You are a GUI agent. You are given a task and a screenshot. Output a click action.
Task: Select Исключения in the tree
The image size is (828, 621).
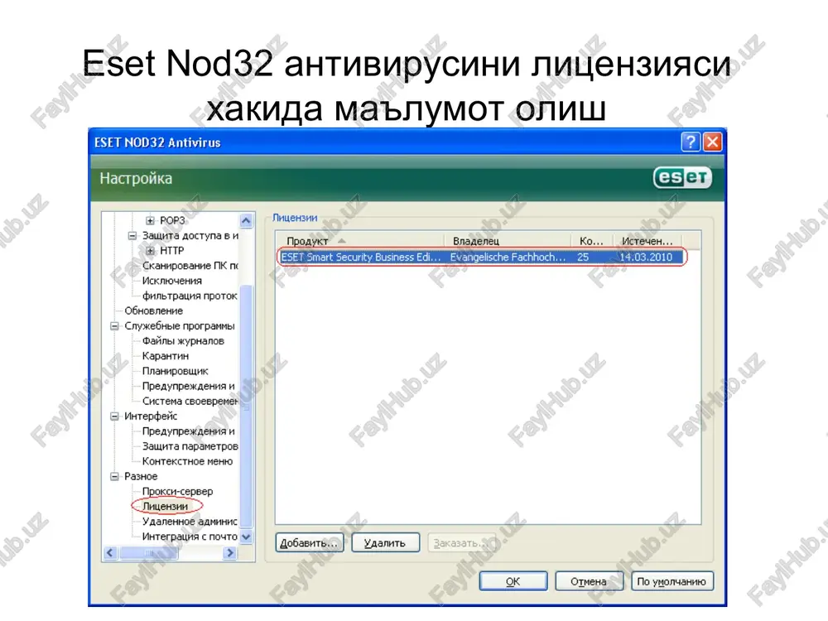point(171,281)
